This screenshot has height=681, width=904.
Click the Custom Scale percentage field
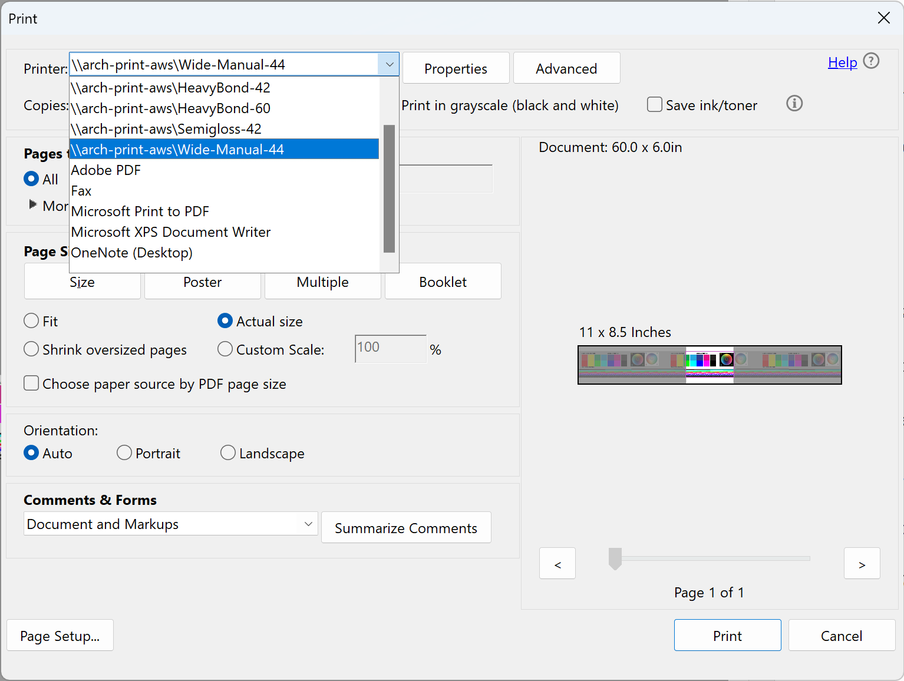tap(390, 349)
